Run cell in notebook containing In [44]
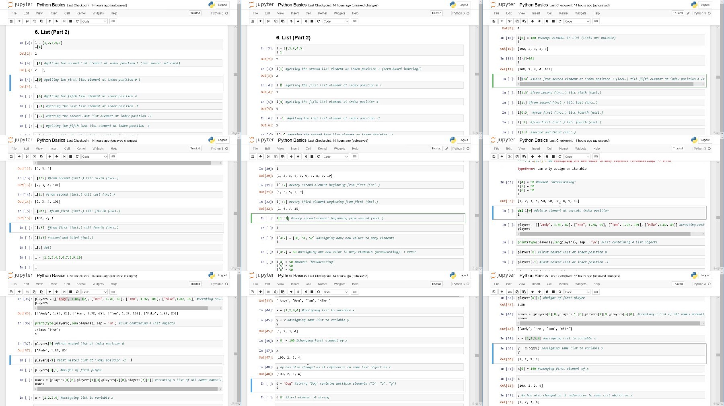724x406 pixels. point(305,292)
